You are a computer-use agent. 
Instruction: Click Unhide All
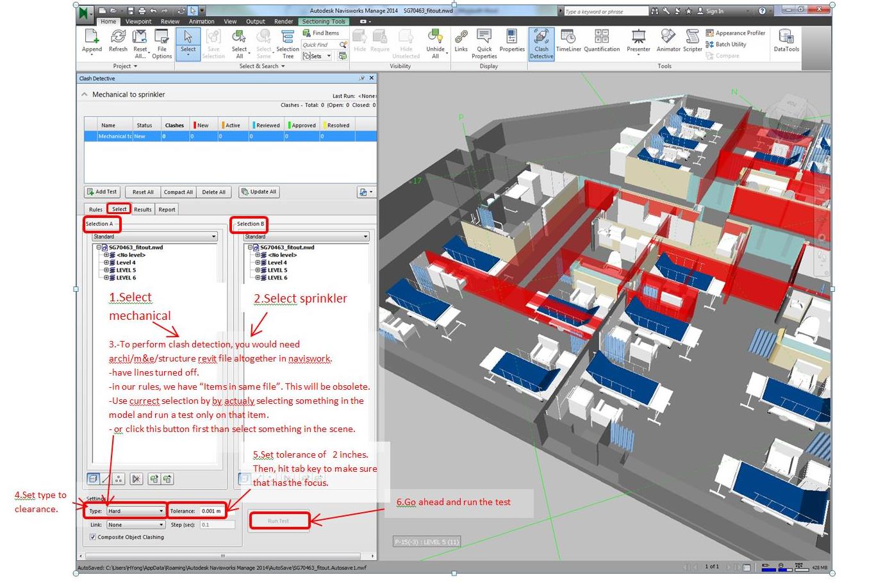pyautogui.click(x=435, y=43)
